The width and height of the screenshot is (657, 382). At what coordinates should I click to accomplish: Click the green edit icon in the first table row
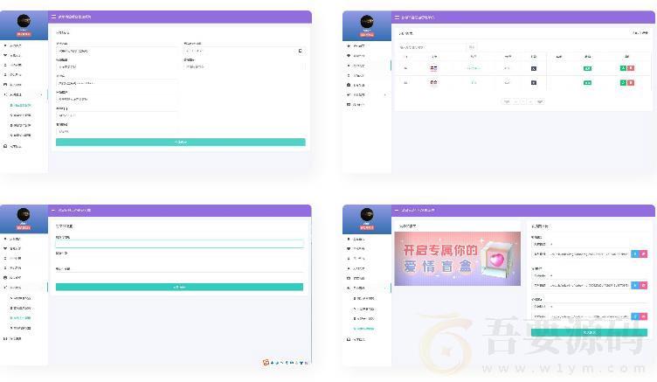[x=623, y=68]
